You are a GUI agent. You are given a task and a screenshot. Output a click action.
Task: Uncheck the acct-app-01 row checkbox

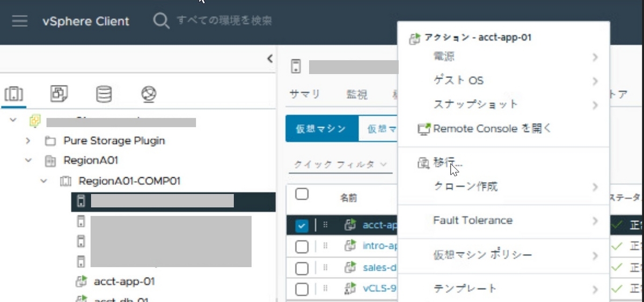click(x=302, y=226)
